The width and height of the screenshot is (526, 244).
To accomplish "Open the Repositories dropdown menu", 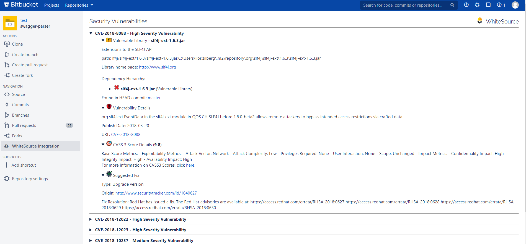I will pyautogui.click(x=79, y=5).
